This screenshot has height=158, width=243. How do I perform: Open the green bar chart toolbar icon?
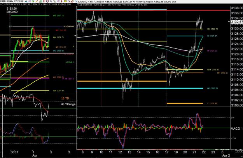40,1
